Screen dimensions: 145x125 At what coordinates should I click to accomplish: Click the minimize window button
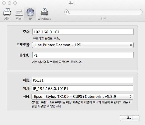coord(9,3)
